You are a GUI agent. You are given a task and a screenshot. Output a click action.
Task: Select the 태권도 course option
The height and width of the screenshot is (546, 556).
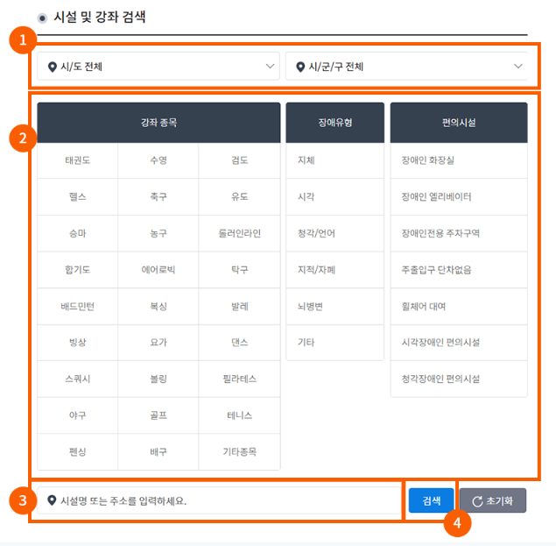(78, 160)
